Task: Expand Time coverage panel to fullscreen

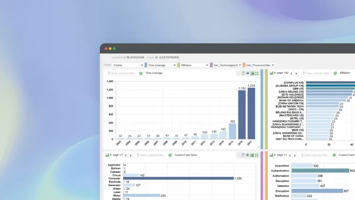Action: pos(257,73)
